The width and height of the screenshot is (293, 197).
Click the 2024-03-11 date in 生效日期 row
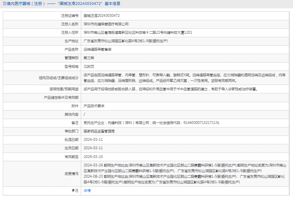(x=93, y=148)
